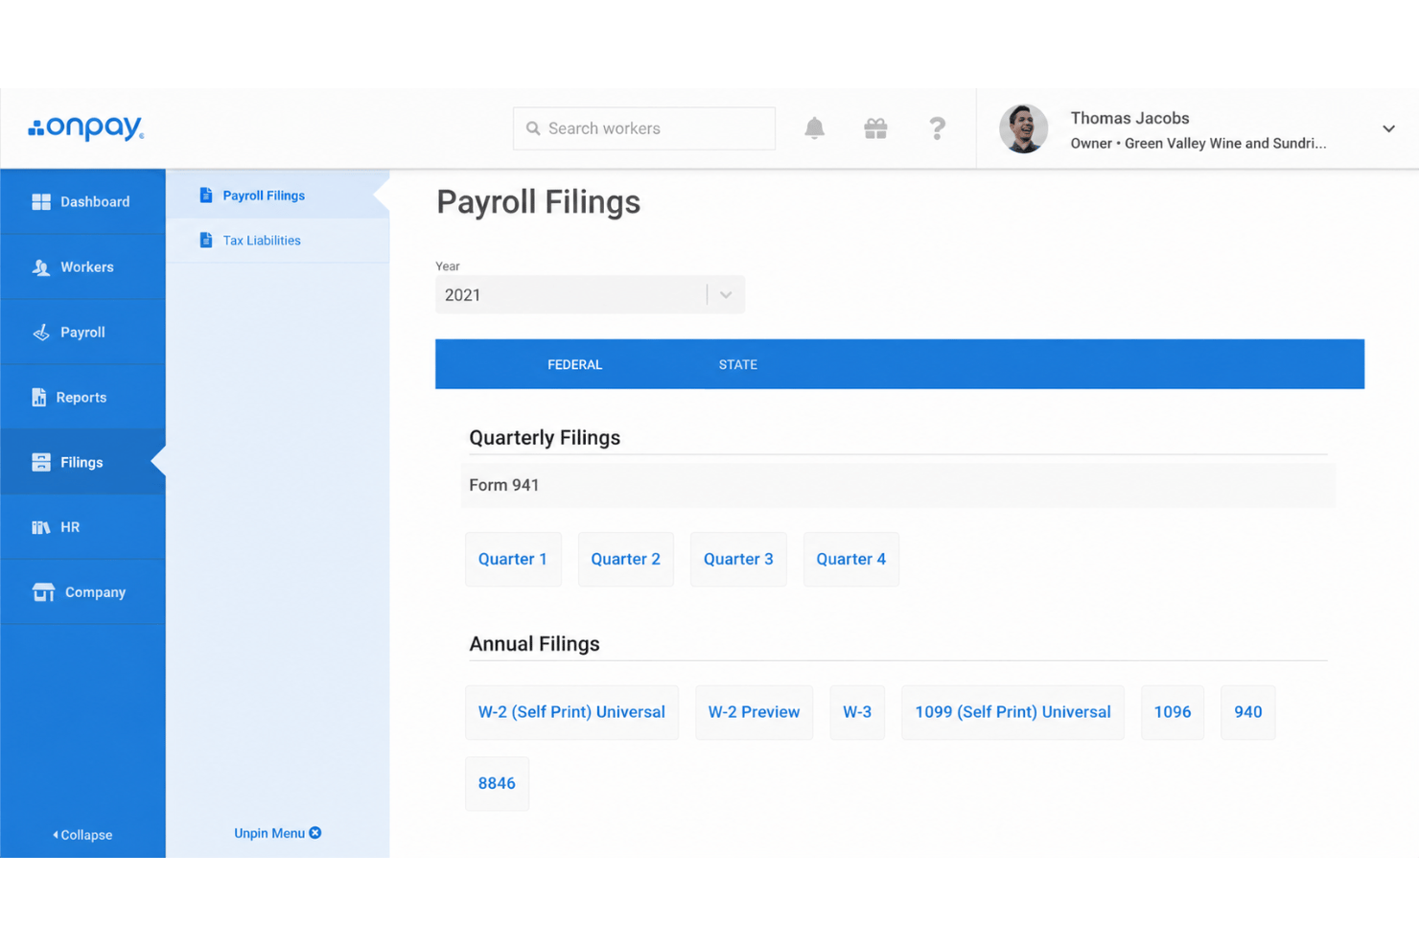Open the 8846 filing
Viewport: 1419px width, 946px height.
pos(497,783)
